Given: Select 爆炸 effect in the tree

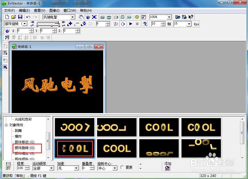Looking at the screenshot, I should point(18,136).
